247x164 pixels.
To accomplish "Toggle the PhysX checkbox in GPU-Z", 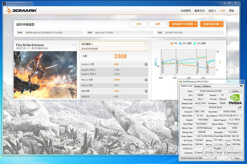I will tap(215, 152).
